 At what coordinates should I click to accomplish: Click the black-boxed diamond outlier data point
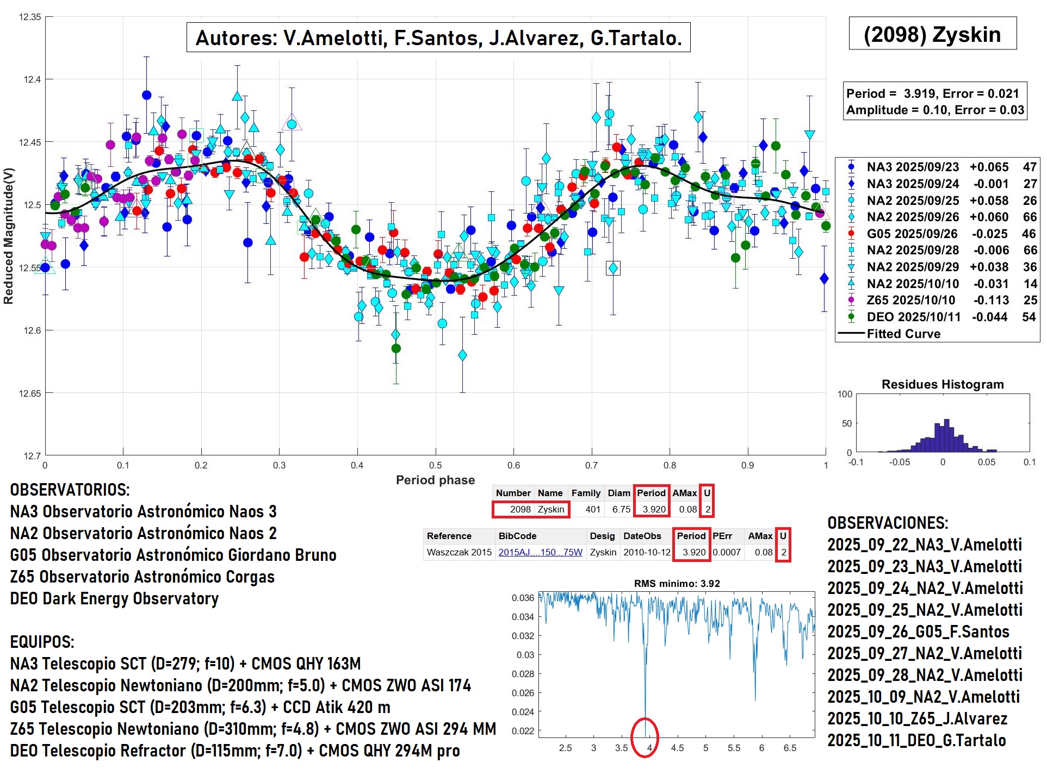point(613,268)
